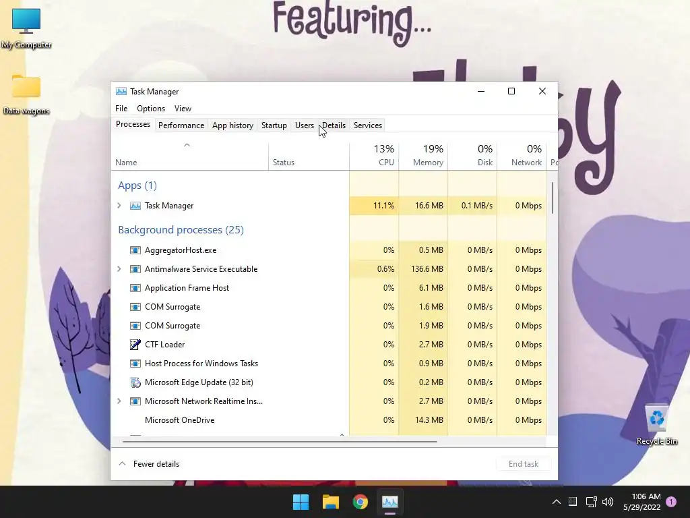Select Microsoft Edge Update (32 bit) name

tap(199, 382)
